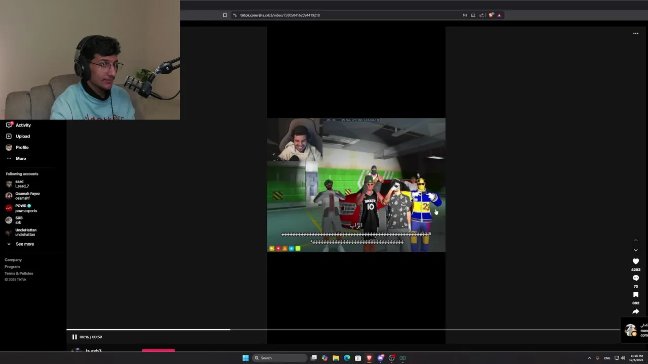Open the Xbox Game Bar taskbar icon
Screen dimensions: 648x364
(402, 358)
